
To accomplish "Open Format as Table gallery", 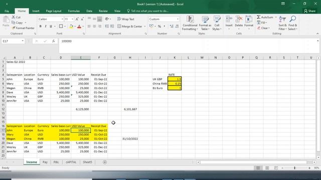I will (x=205, y=23).
